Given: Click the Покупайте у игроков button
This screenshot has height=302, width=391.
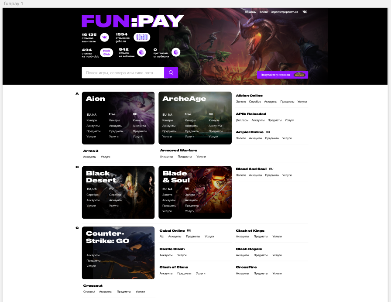Looking at the screenshot, I should 282,75.
